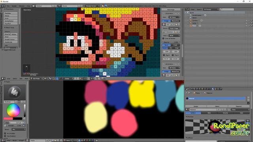253x142 pixels.
Task: Click the Add Image button
Action: coord(171,9)
